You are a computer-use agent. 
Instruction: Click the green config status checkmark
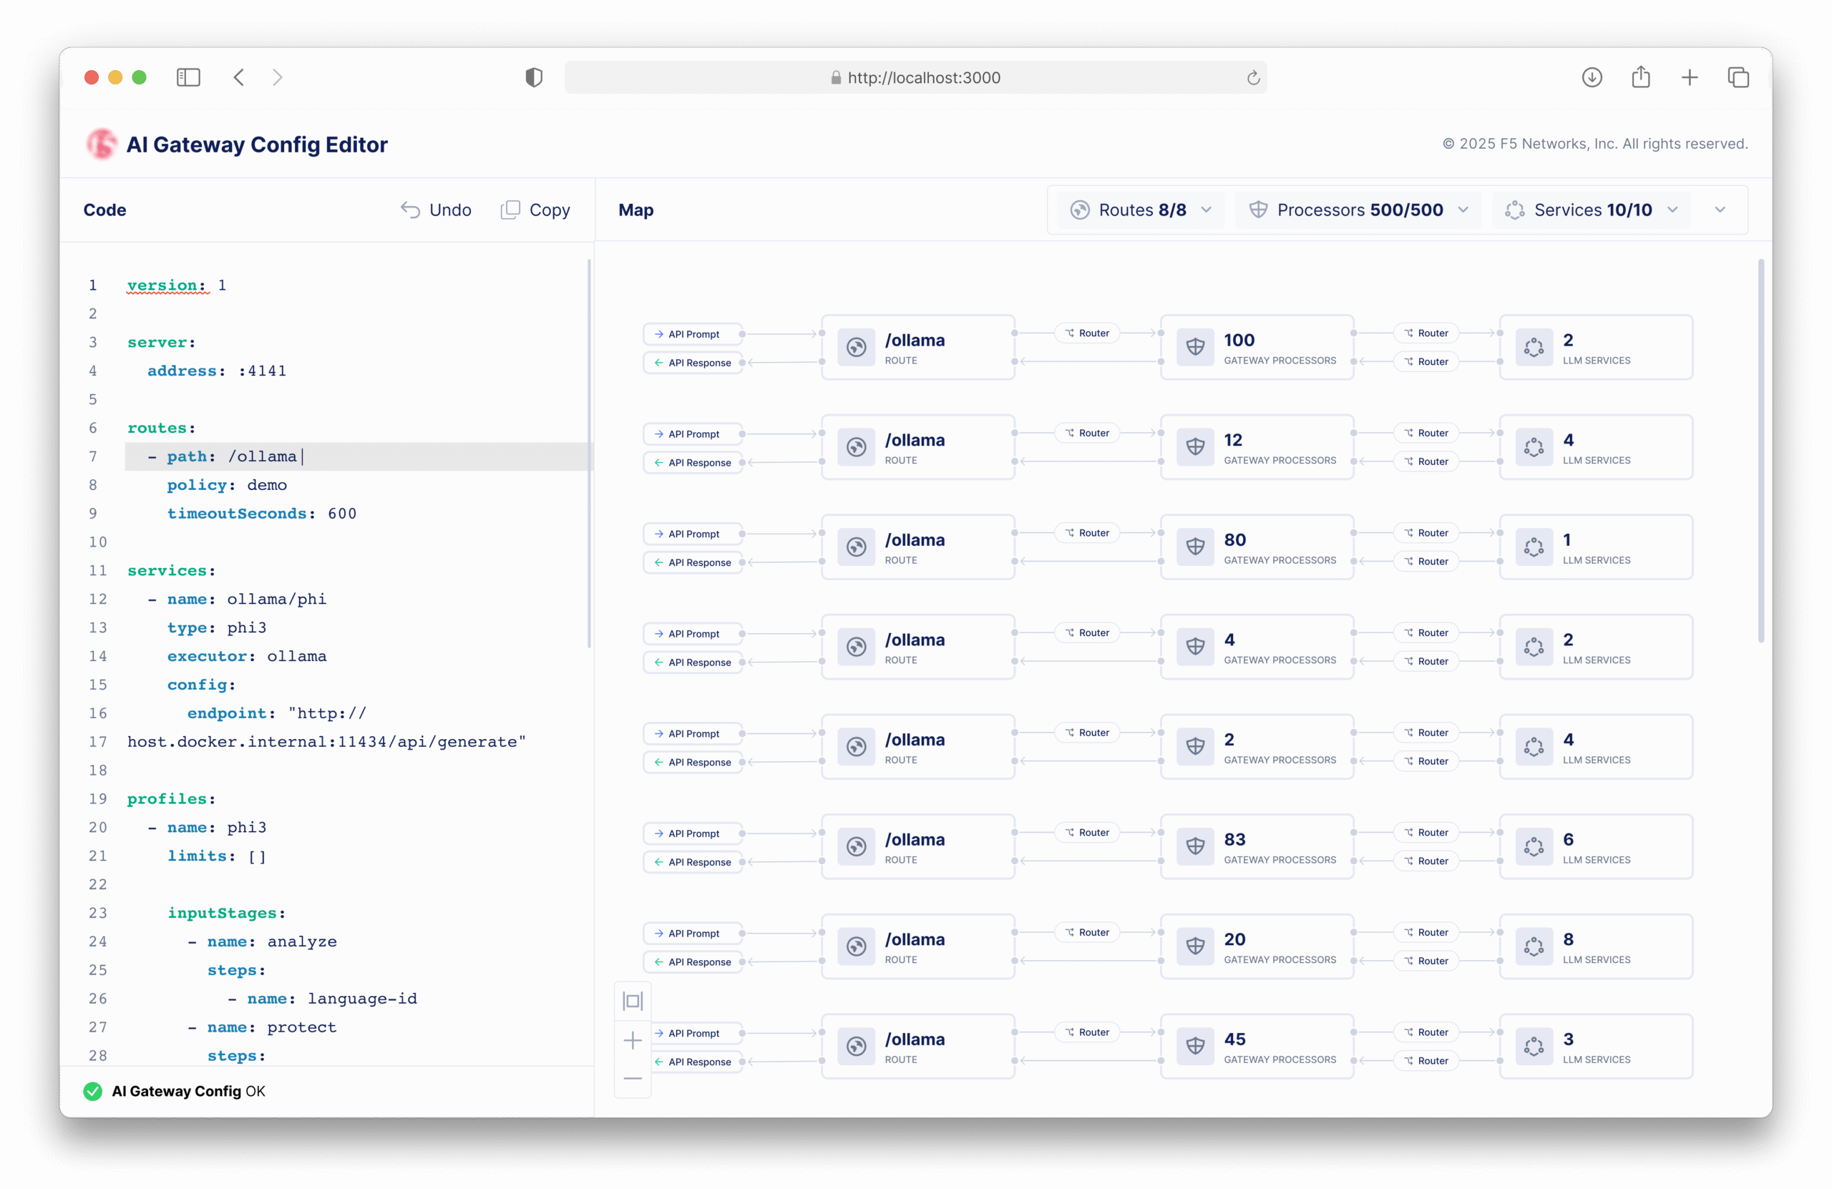point(93,1090)
